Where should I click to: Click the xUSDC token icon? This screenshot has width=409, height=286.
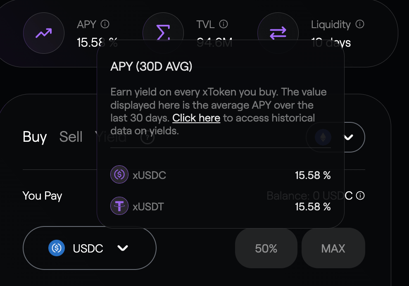click(119, 175)
